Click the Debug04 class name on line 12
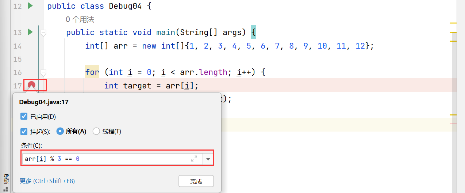The width and height of the screenshot is (465, 193). point(125,6)
